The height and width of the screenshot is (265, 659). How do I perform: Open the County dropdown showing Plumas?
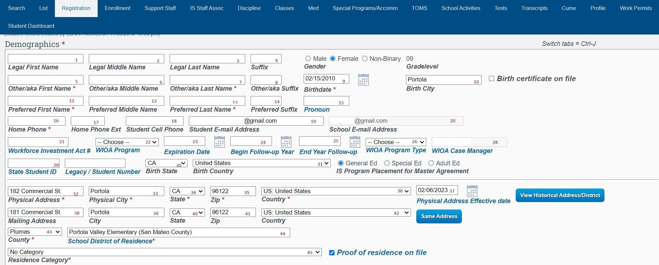[x=35, y=232]
